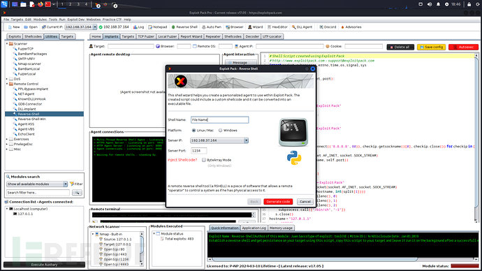Enable the ByteArray Mode checkbox
Screen dimensions: 482x271
click(x=204, y=160)
